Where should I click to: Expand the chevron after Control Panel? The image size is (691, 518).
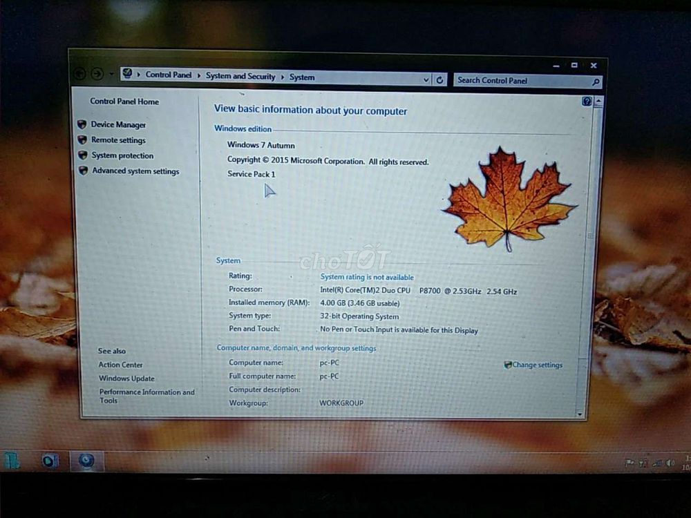(x=199, y=76)
